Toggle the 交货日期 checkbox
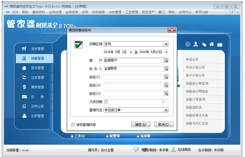Viewport: 245px width, 157px height. pos(106,102)
